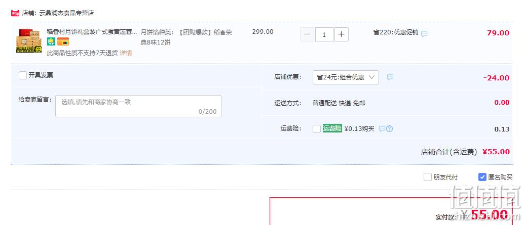525x225 pixels.
Task: Decrease quantity with the minus button
Action: pos(307,34)
